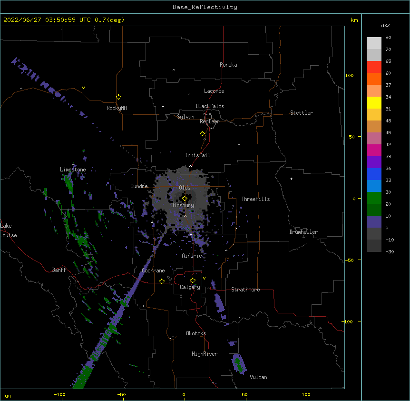Viewport: 410px width, 401px height.
Task: Click the RedDeer city label
Action: [x=209, y=121]
